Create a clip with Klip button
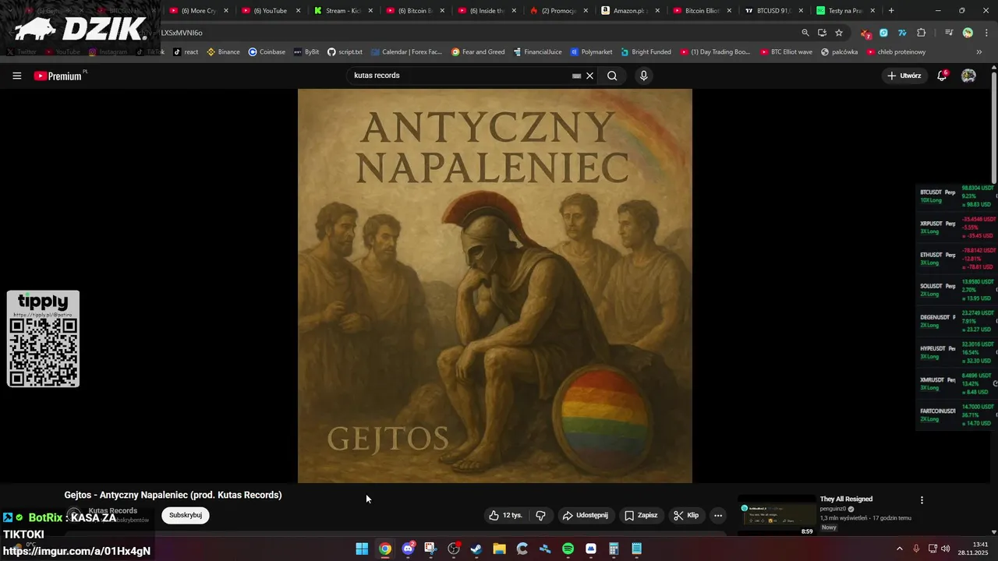The image size is (998, 561). pos(686,515)
